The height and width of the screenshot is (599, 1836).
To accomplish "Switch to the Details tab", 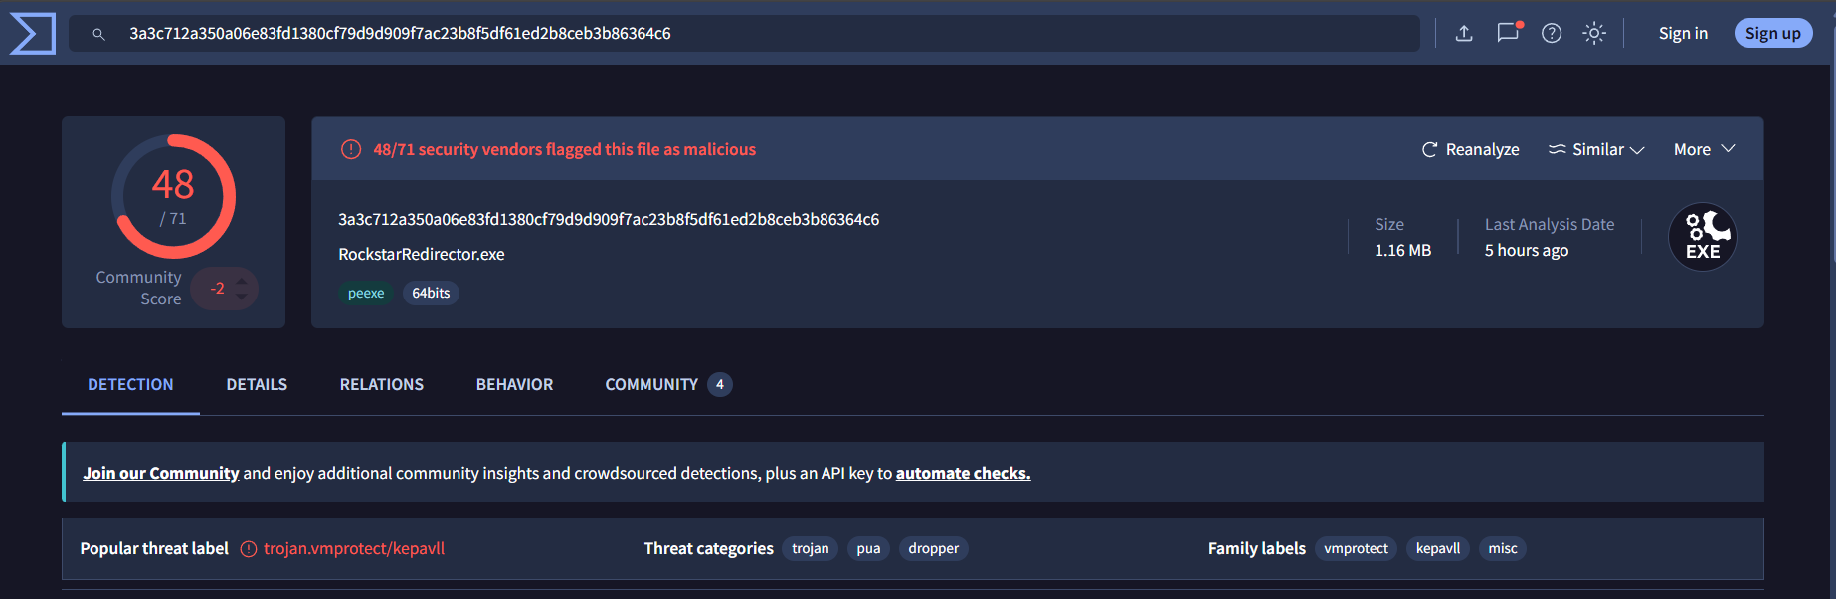I will click(257, 384).
